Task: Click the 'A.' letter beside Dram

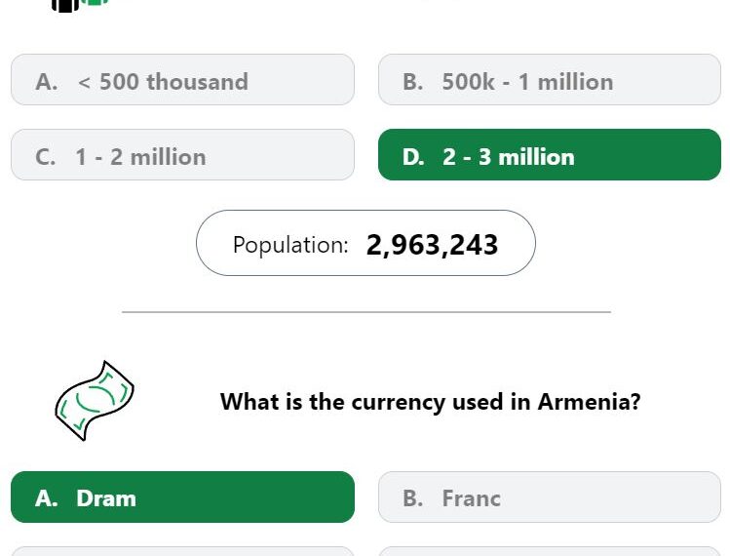Action: [x=47, y=498]
